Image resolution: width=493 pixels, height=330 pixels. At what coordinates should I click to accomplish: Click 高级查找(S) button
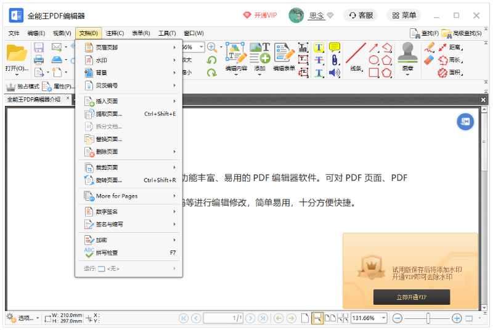[x=462, y=33]
